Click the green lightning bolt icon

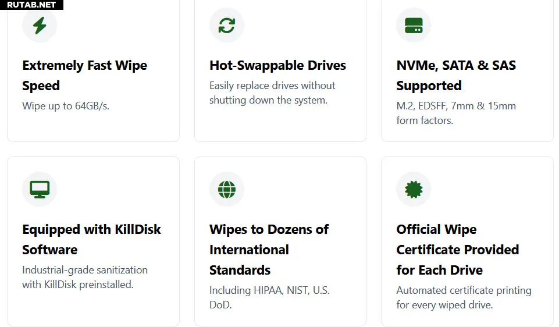(40, 26)
